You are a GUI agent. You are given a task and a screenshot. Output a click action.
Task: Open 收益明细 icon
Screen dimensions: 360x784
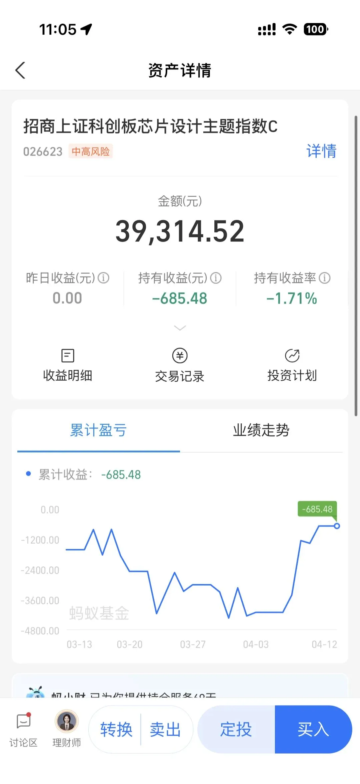[68, 356]
